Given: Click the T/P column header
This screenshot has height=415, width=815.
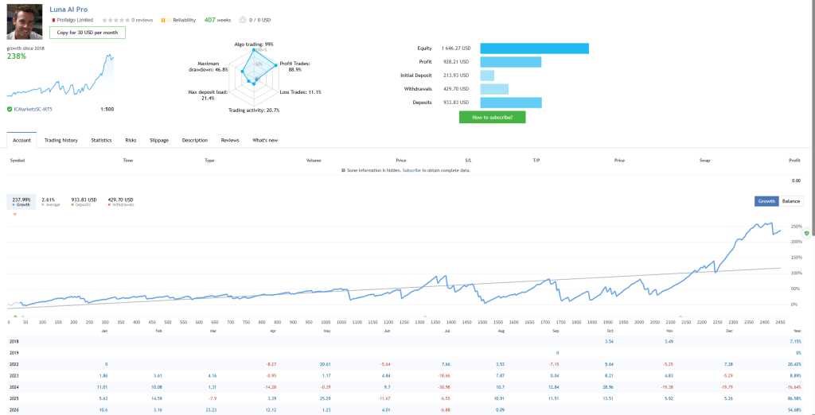Looking at the screenshot, I should [x=536, y=161].
